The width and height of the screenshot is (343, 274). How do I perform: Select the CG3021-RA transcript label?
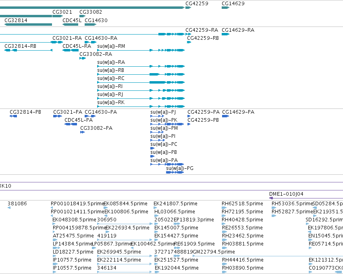tap(67, 38)
